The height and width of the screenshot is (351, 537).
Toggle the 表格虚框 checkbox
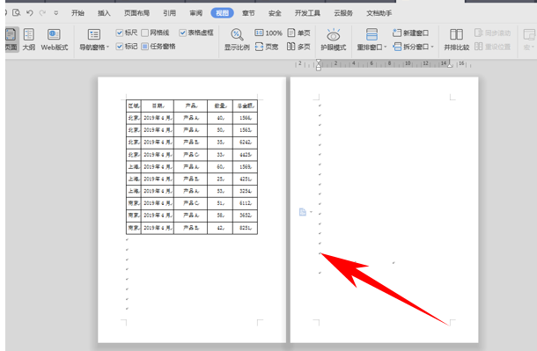click(182, 33)
